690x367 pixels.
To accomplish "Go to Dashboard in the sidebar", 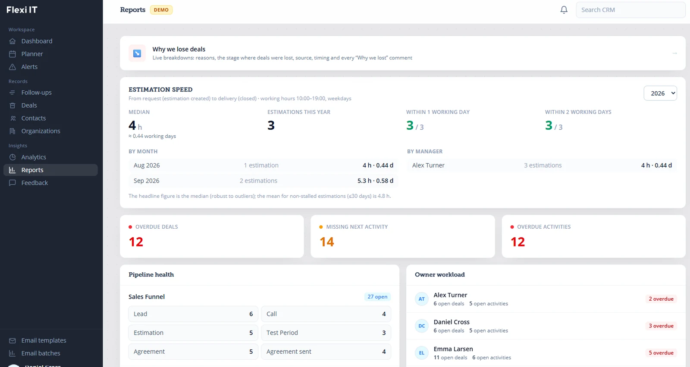I will 50,41.
